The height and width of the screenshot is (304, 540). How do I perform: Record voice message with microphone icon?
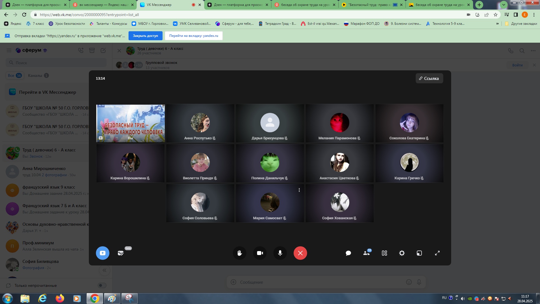[x=419, y=282]
